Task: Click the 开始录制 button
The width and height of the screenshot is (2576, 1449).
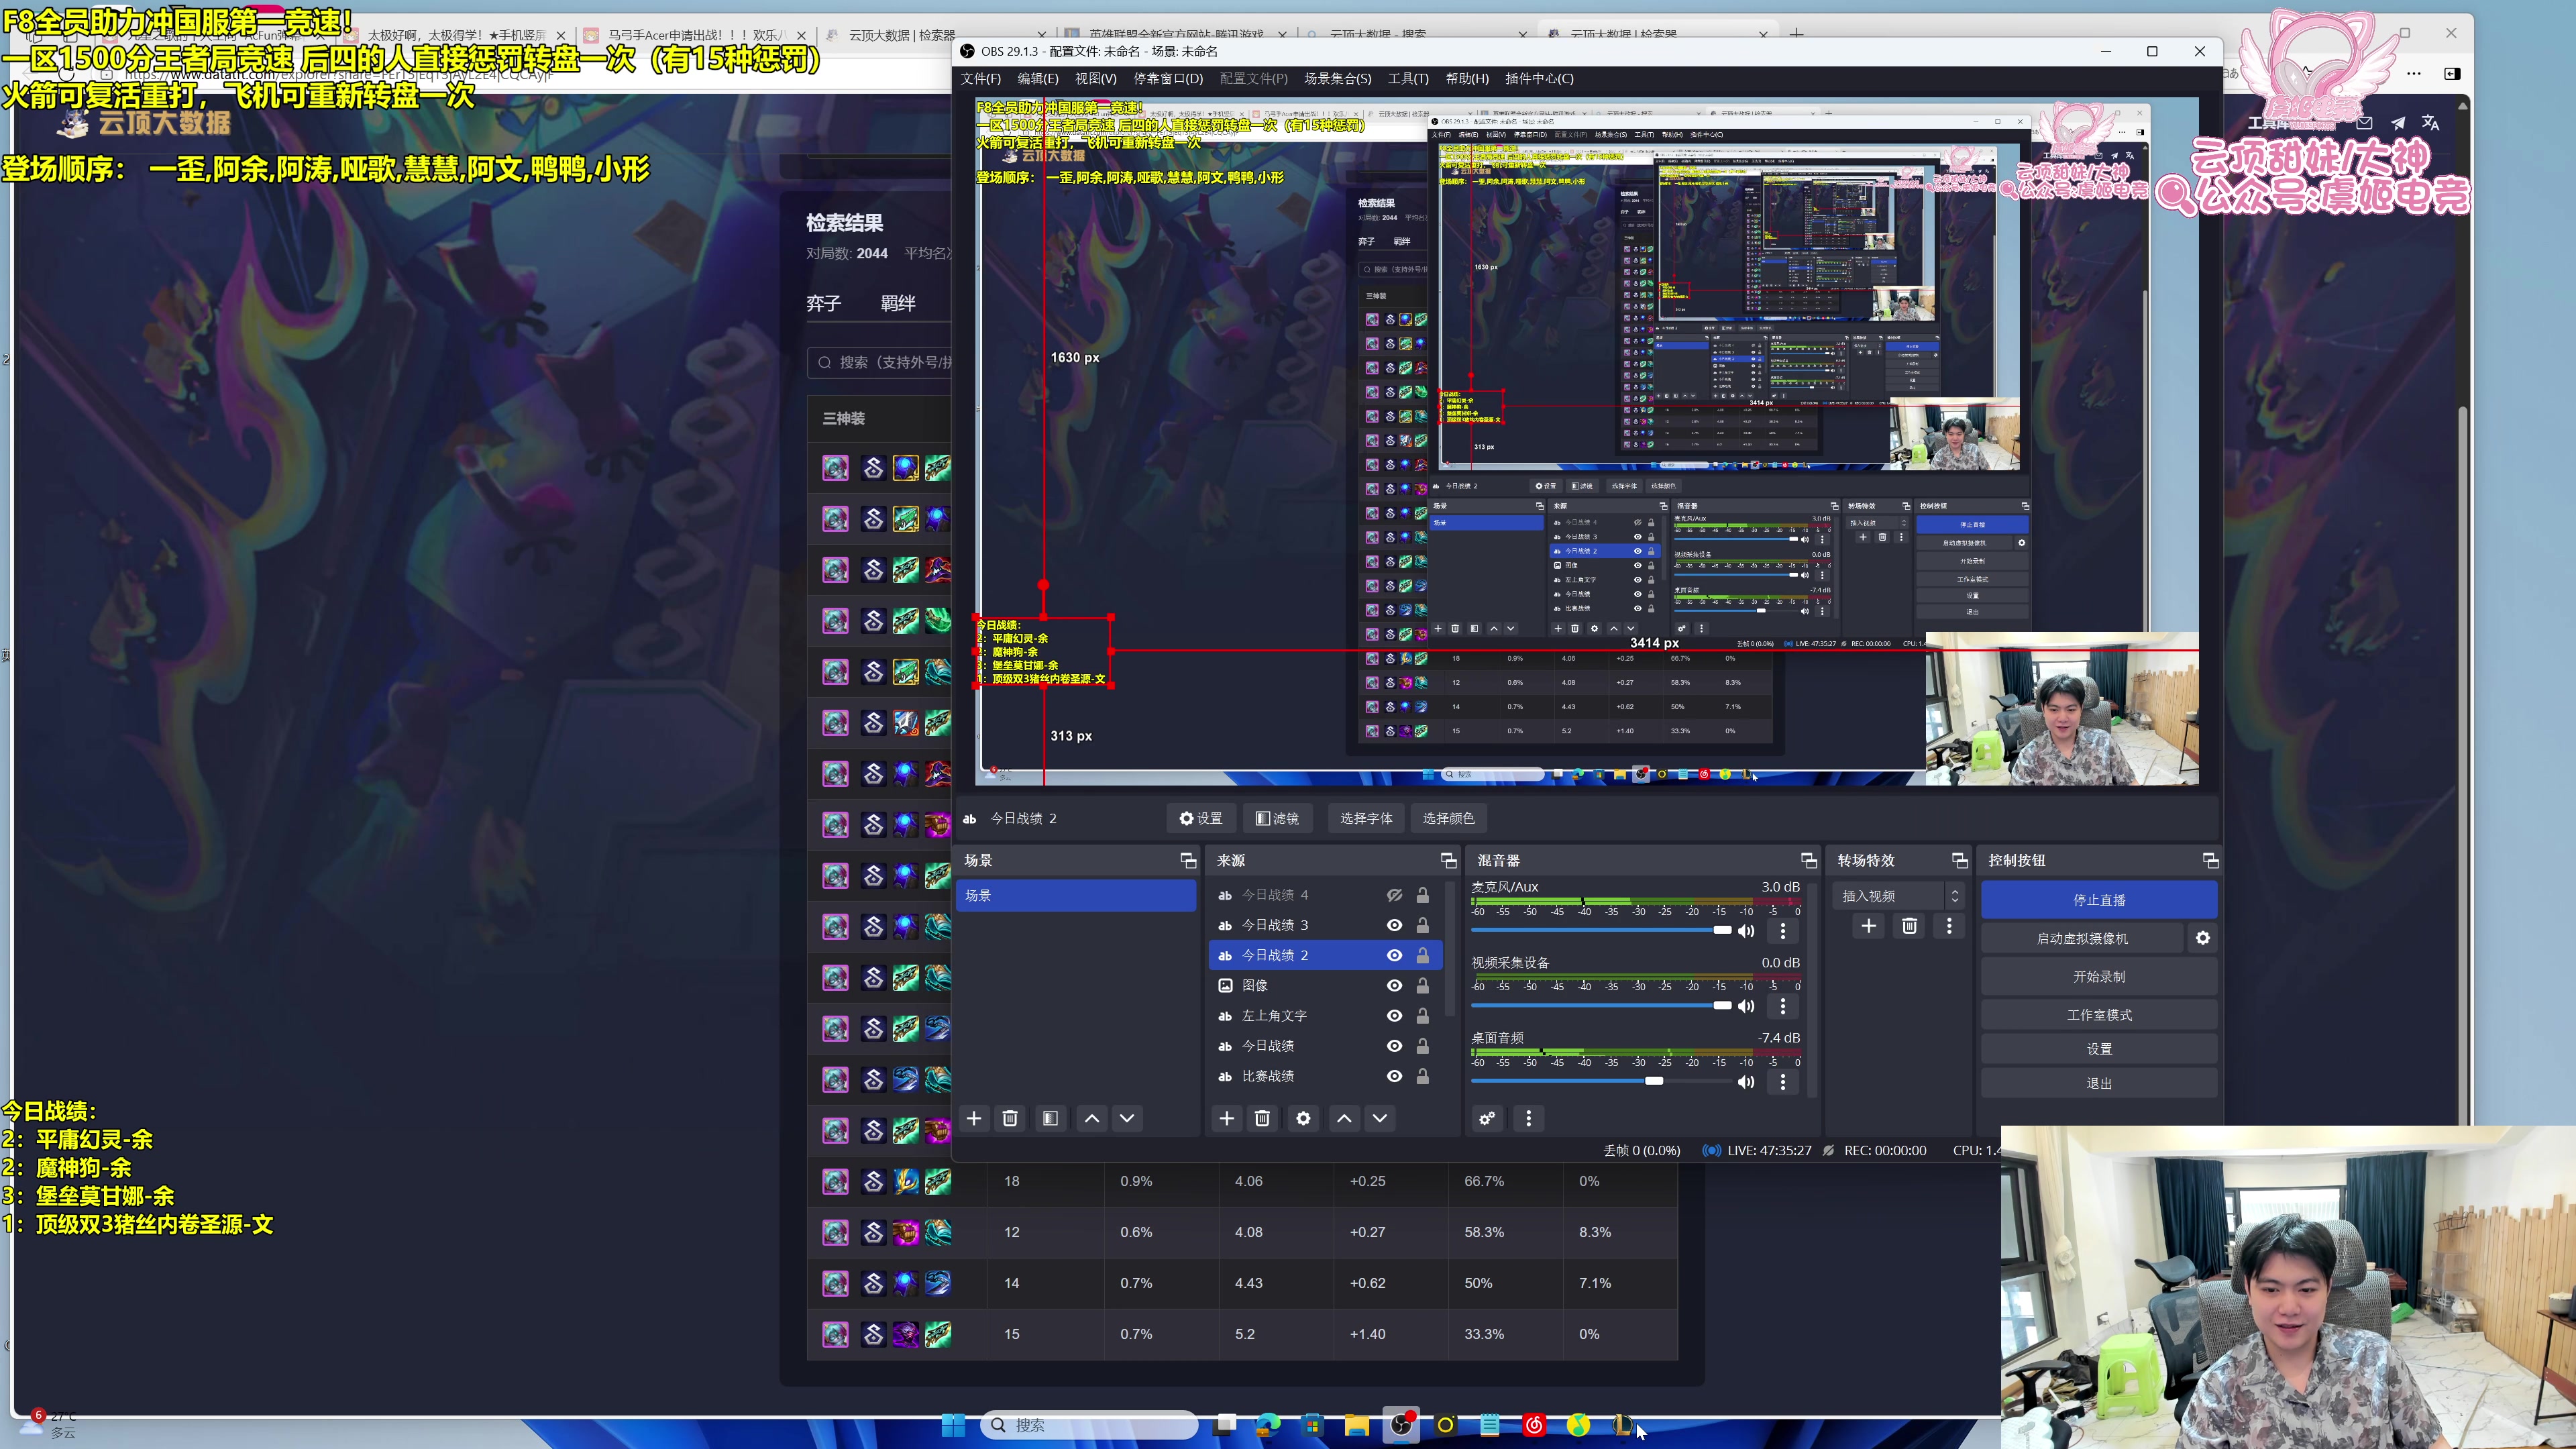Action: pos(2099,976)
